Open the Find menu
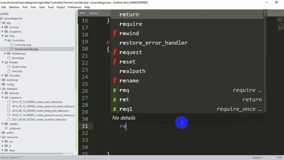This screenshot has height=160, width=284. click(25, 7)
